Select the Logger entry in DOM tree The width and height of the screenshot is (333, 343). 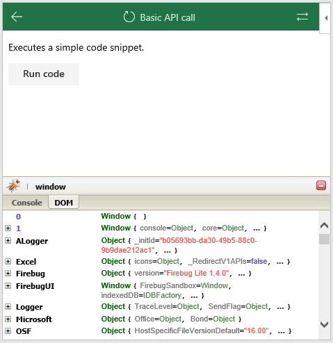(29, 307)
